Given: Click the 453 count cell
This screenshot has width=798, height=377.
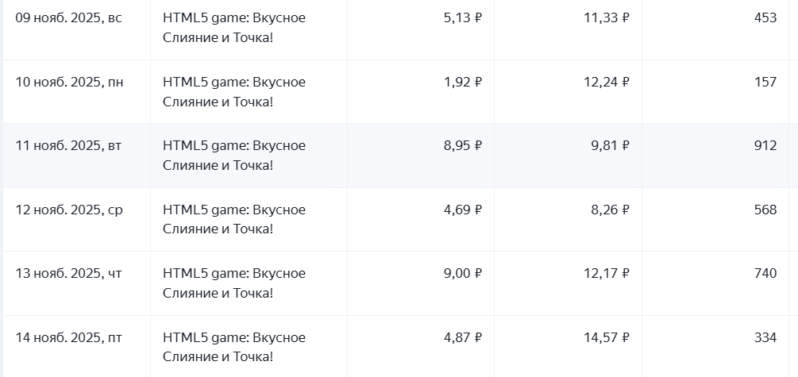Looking at the screenshot, I should (765, 17).
